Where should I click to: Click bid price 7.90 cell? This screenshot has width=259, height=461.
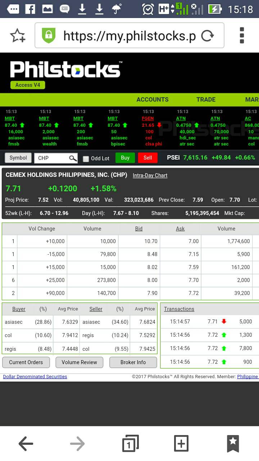[x=138, y=293]
